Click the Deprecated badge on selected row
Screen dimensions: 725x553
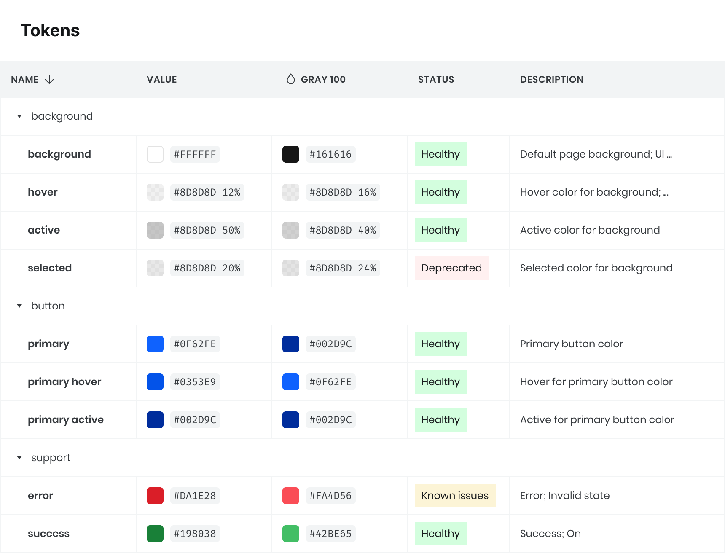pos(451,268)
